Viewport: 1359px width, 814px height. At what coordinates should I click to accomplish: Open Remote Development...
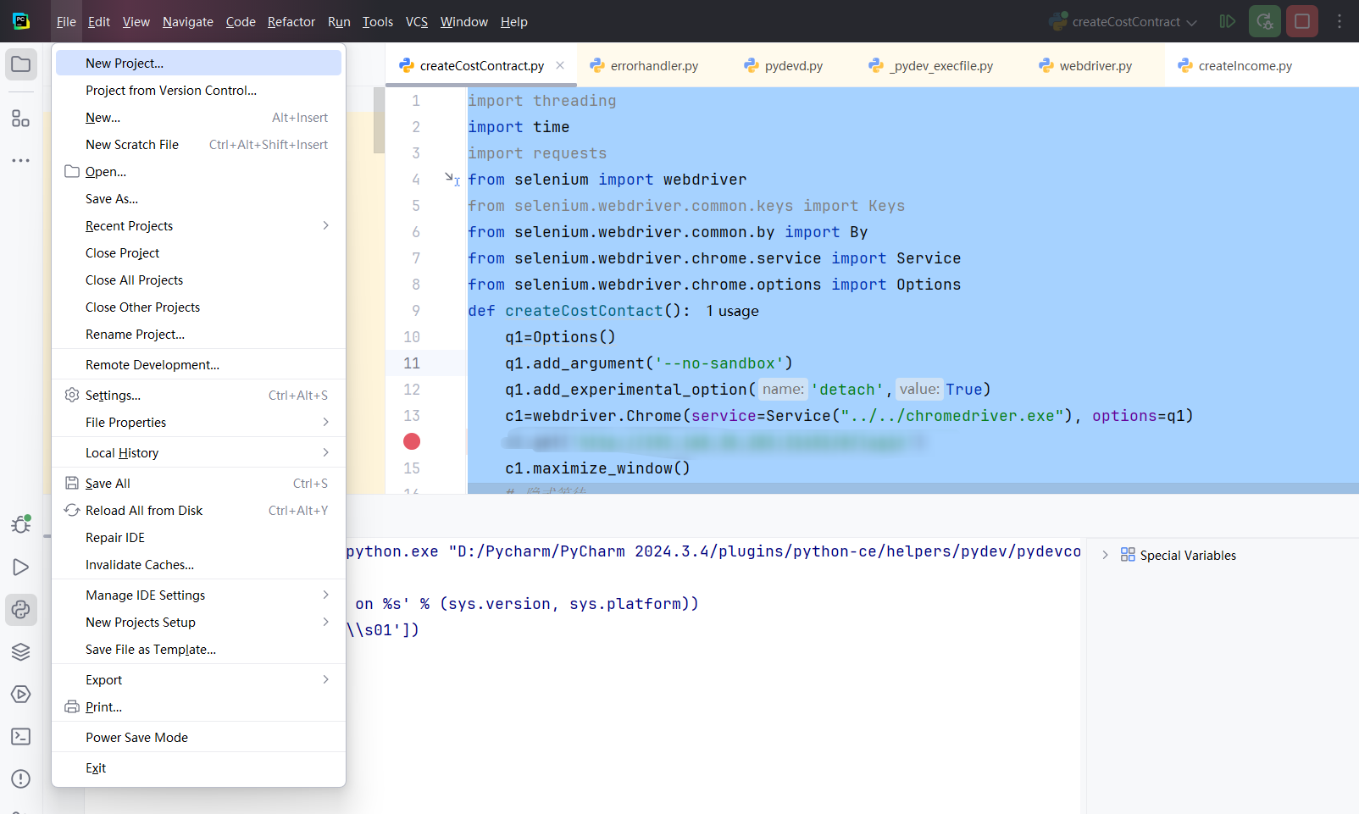coord(198,364)
